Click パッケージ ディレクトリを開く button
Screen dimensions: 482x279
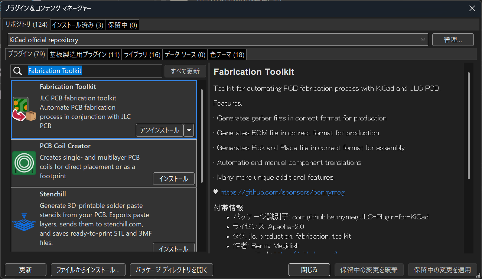(x=172, y=270)
